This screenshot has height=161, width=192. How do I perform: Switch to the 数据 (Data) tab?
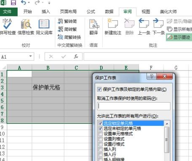point(109,11)
